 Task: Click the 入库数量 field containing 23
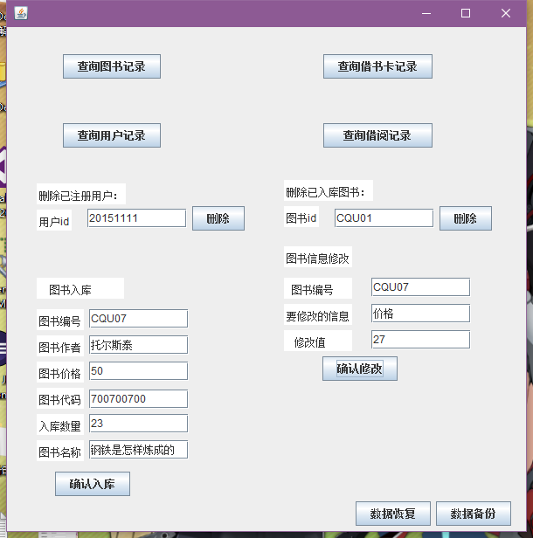click(138, 424)
